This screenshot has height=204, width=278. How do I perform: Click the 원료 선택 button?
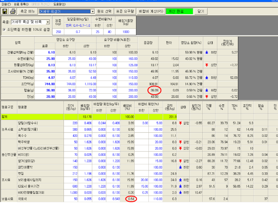click(x=104, y=11)
